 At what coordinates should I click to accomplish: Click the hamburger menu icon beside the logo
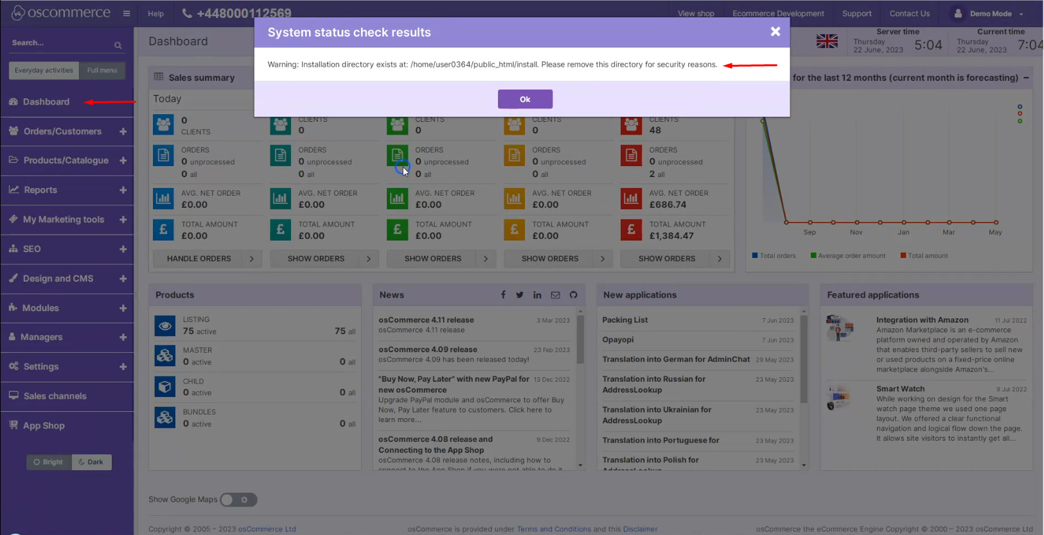(127, 13)
